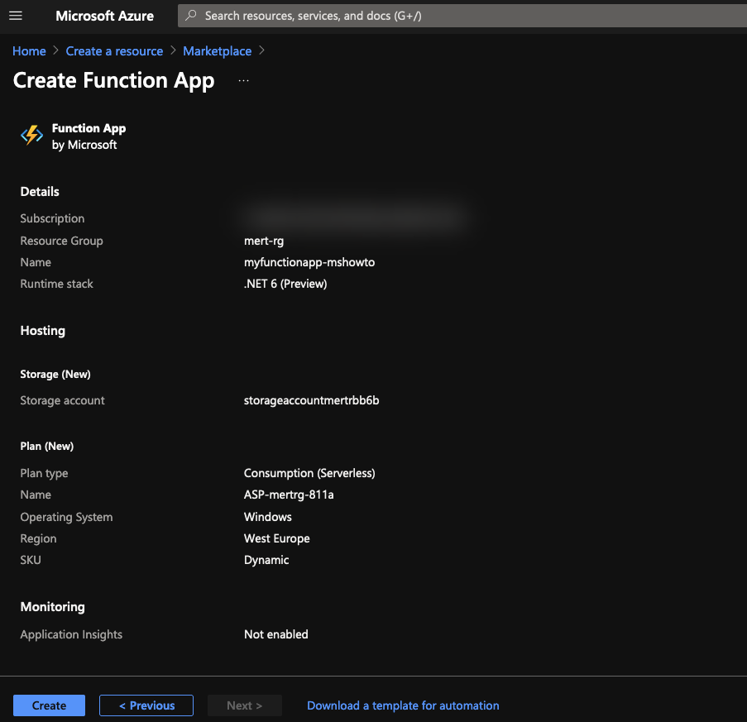This screenshot has width=747, height=722.
Task: Click the Plan type label
Action: [44, 473]
